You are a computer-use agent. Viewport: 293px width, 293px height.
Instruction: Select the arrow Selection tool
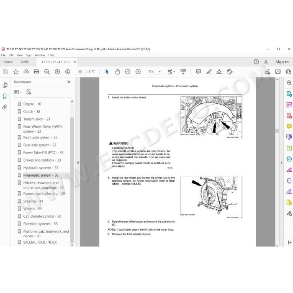tap(107, 72)
